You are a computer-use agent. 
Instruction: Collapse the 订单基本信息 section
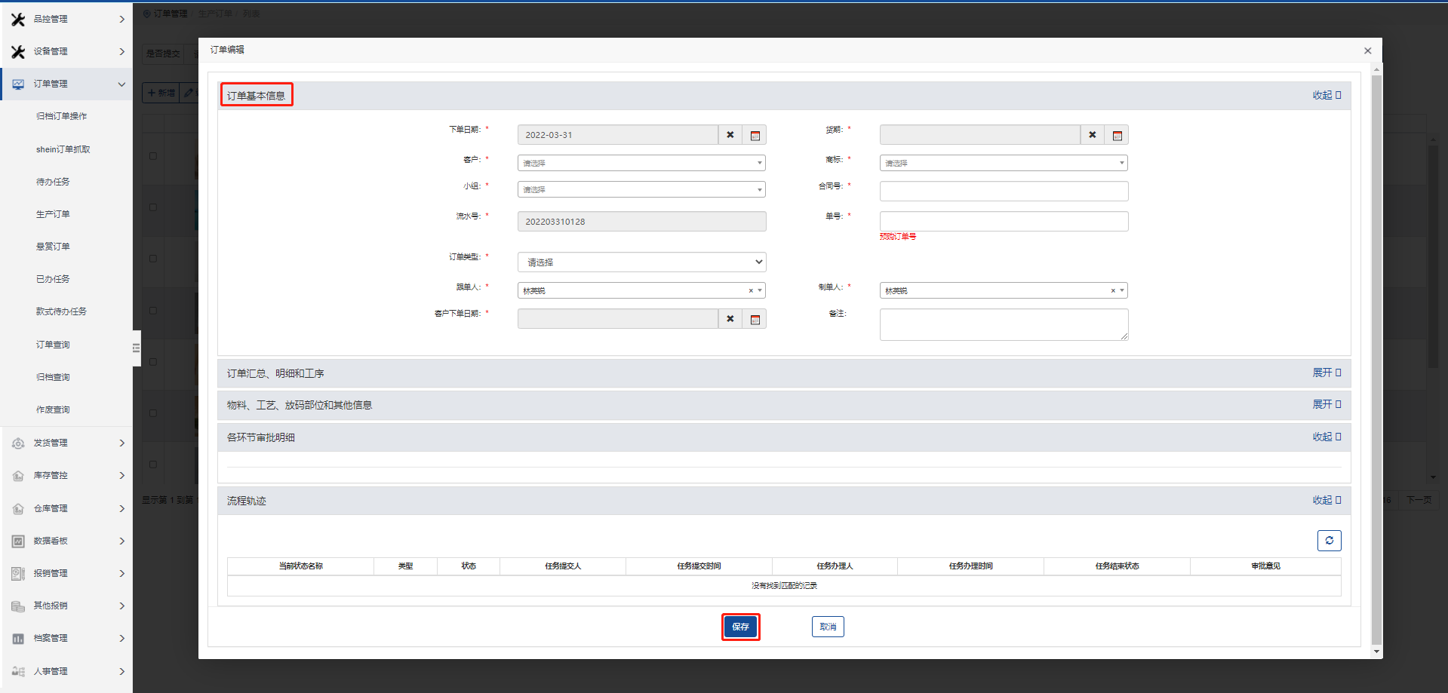[1326, 96]
